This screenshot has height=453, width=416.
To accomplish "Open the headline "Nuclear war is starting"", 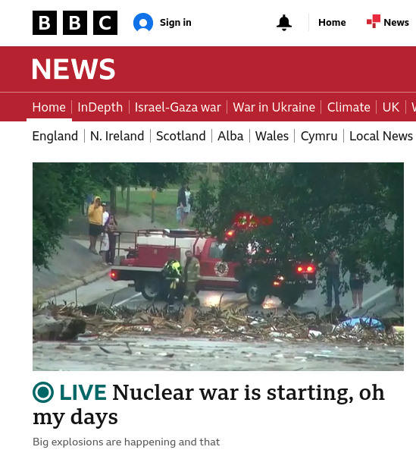I will click(x=208, y=404).
